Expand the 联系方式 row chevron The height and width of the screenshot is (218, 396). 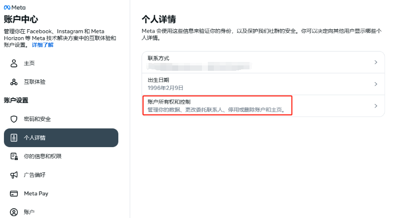376,62
